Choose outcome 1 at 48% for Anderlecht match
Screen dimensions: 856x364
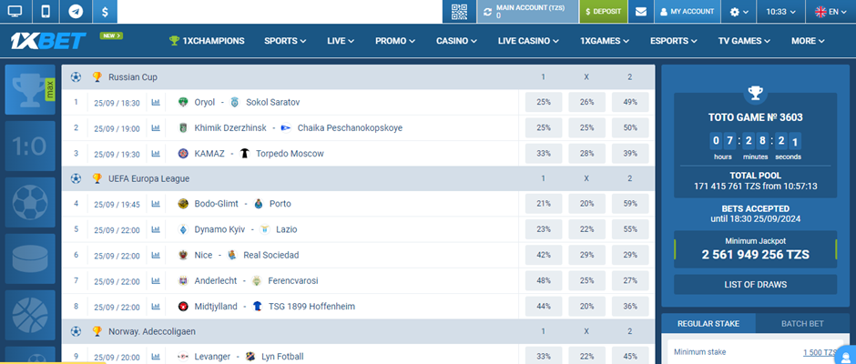[x=544, y=280]
